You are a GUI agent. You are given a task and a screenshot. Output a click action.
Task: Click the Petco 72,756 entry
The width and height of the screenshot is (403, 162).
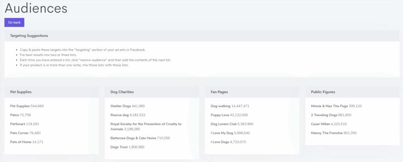tap(20, 115)
